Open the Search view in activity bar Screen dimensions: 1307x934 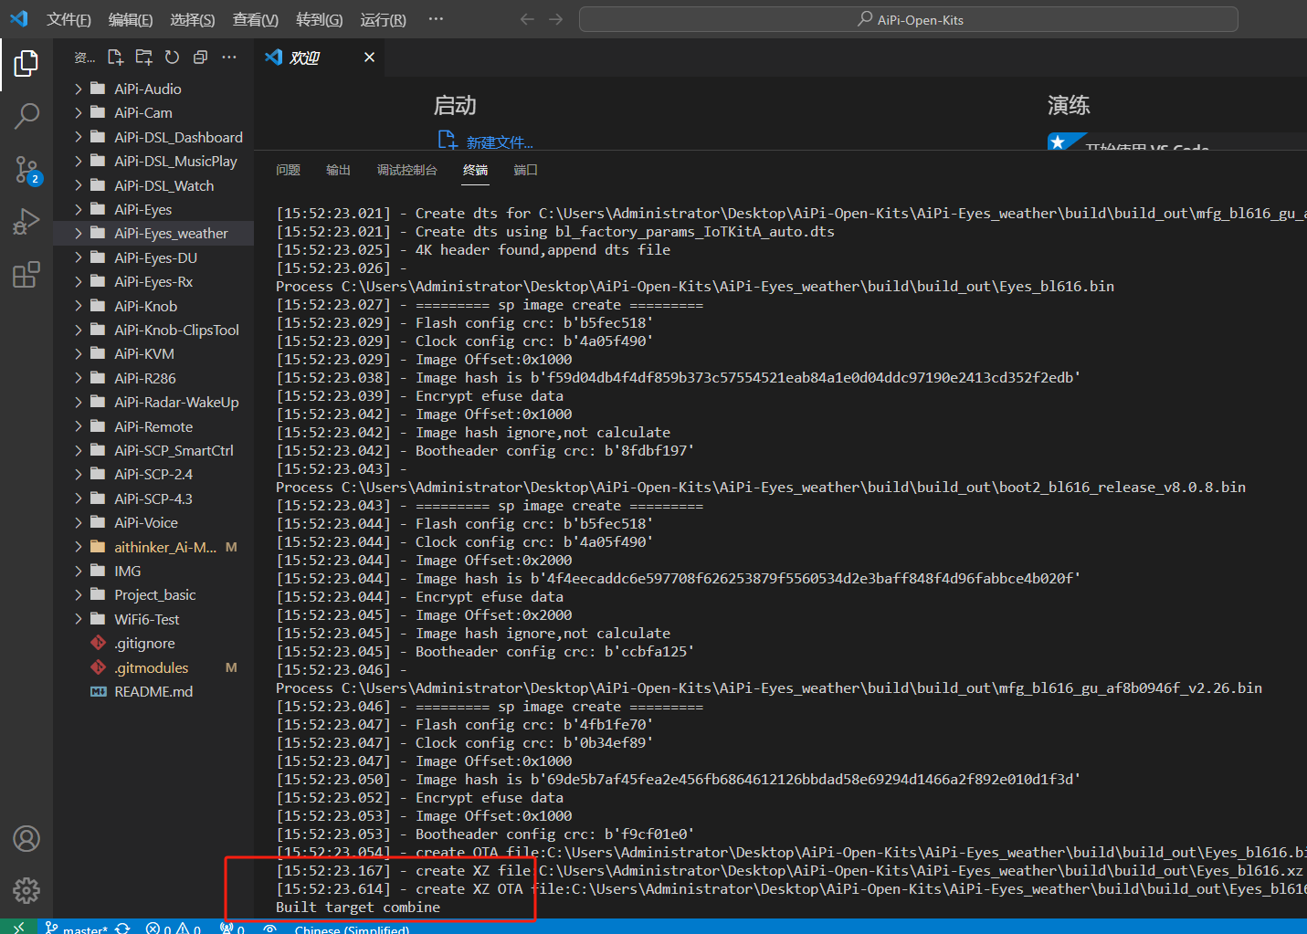click(x=26, y=116)
